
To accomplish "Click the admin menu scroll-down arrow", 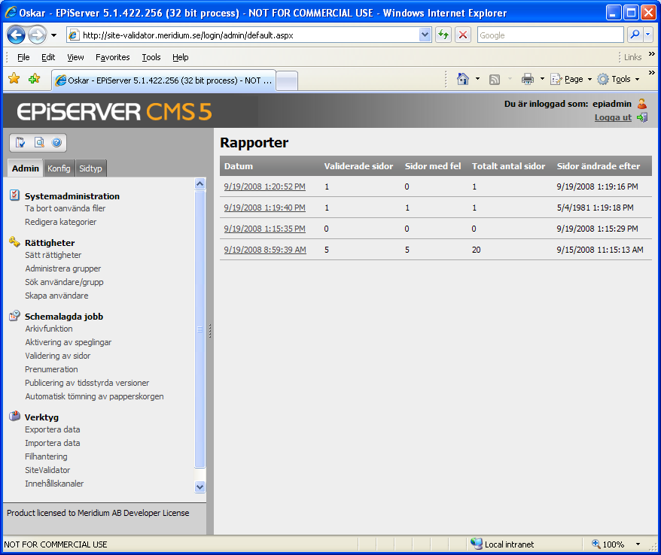I will pyautogui.click(x=200, y=487).
